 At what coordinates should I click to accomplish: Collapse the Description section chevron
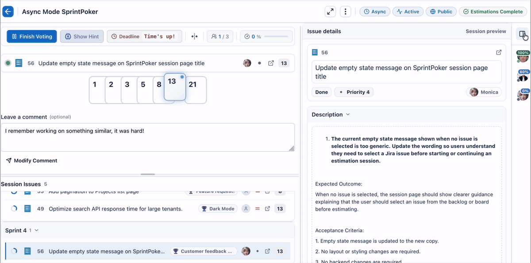click(x=348, y=114)
